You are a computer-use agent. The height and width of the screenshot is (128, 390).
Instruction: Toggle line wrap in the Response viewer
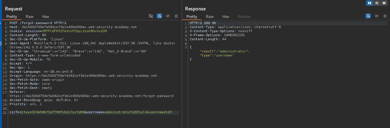(368, 16)
